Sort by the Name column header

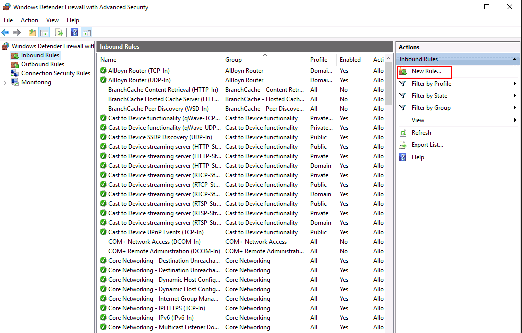point(160,60)
